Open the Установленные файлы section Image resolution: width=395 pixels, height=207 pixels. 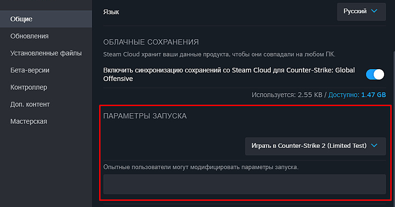click(x=46, y=53)
